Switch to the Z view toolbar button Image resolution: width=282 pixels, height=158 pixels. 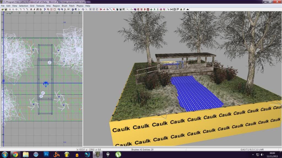[x=97, y=9]
